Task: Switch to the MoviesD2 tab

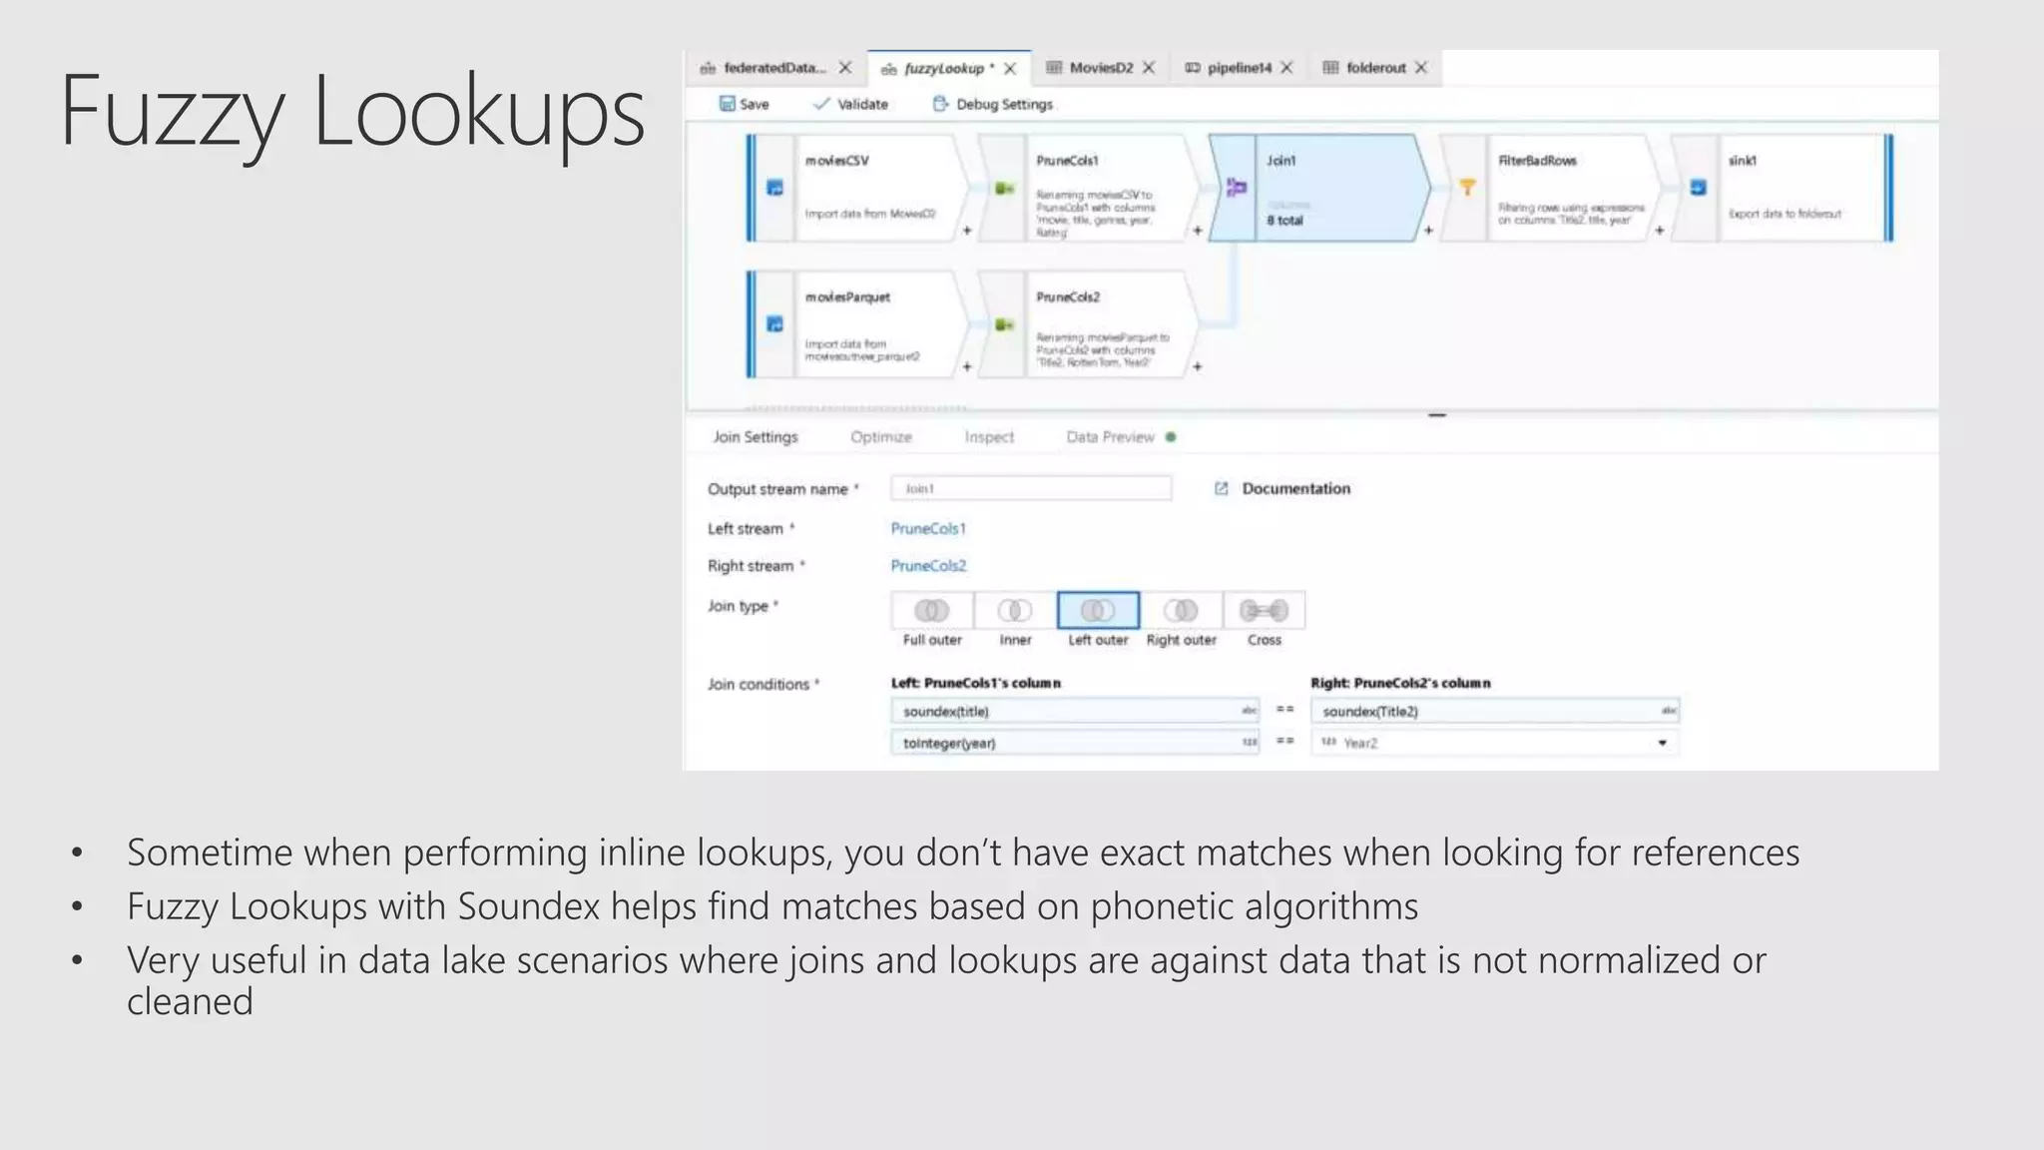Action: click(1100, 68)
